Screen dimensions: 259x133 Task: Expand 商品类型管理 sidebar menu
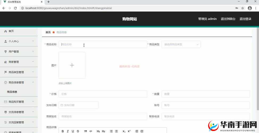pos(19,72)
